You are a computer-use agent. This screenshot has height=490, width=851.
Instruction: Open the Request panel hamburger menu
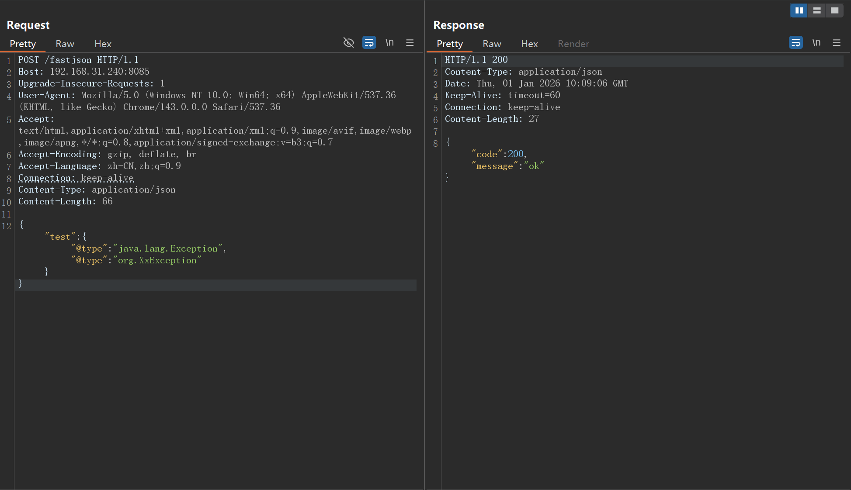coord(410,43)
